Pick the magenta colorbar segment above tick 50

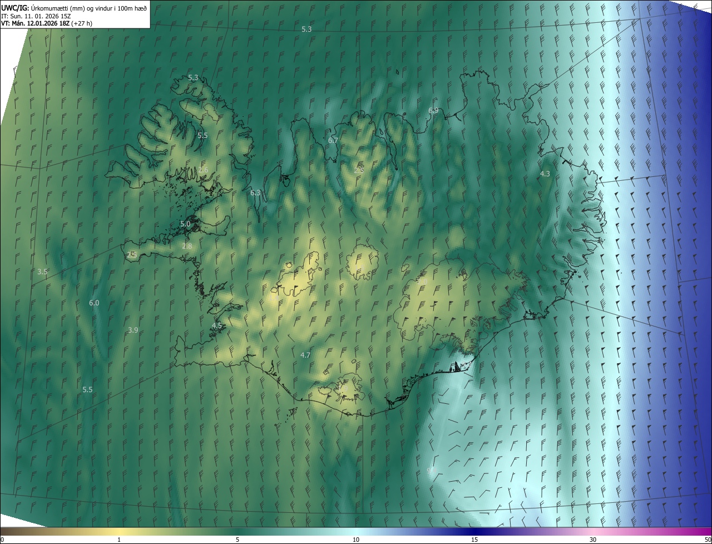(x=705, y=532)
